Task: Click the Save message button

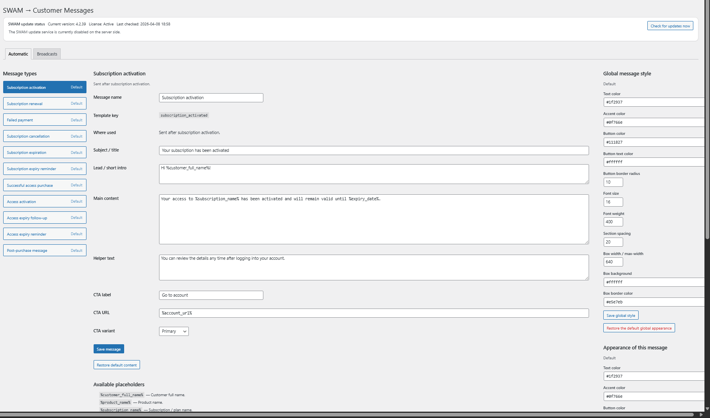Action: point(109,349)
